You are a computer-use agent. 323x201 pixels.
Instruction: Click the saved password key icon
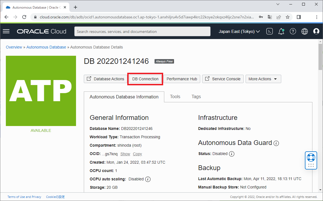tap(261, 17)
